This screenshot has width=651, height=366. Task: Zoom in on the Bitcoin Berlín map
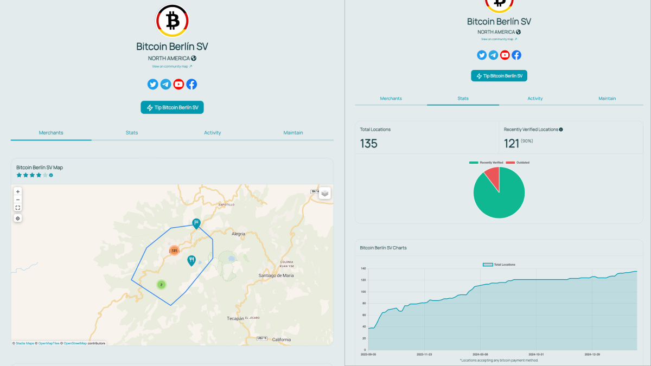tap(18, 191)
